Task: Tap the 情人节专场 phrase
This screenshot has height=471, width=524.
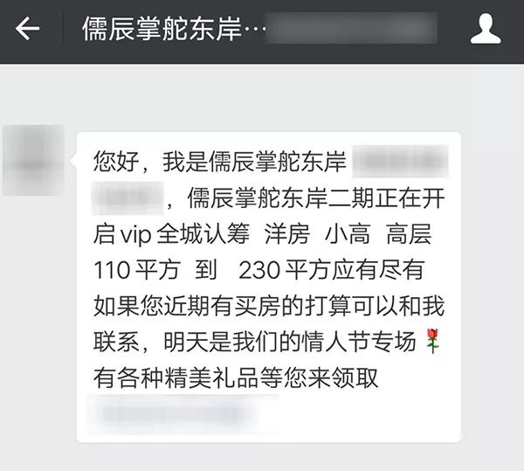Action: click(359, 342)
